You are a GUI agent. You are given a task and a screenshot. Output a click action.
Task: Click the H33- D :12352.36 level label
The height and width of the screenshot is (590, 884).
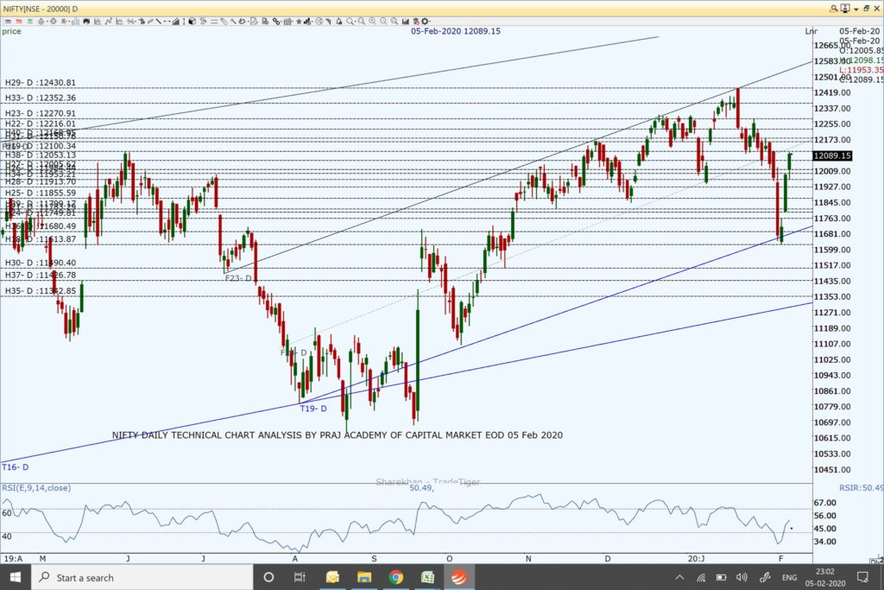tap(40, 98)
